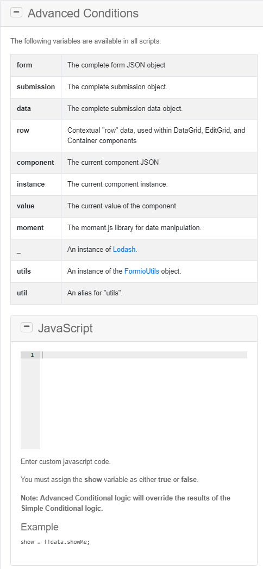Select the underscore variable name cell
This screenshot has width=263, height=569.
36,250
